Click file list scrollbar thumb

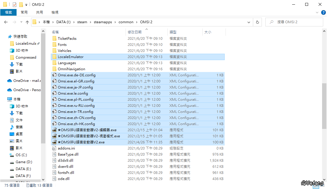click(x=324, y=106)
